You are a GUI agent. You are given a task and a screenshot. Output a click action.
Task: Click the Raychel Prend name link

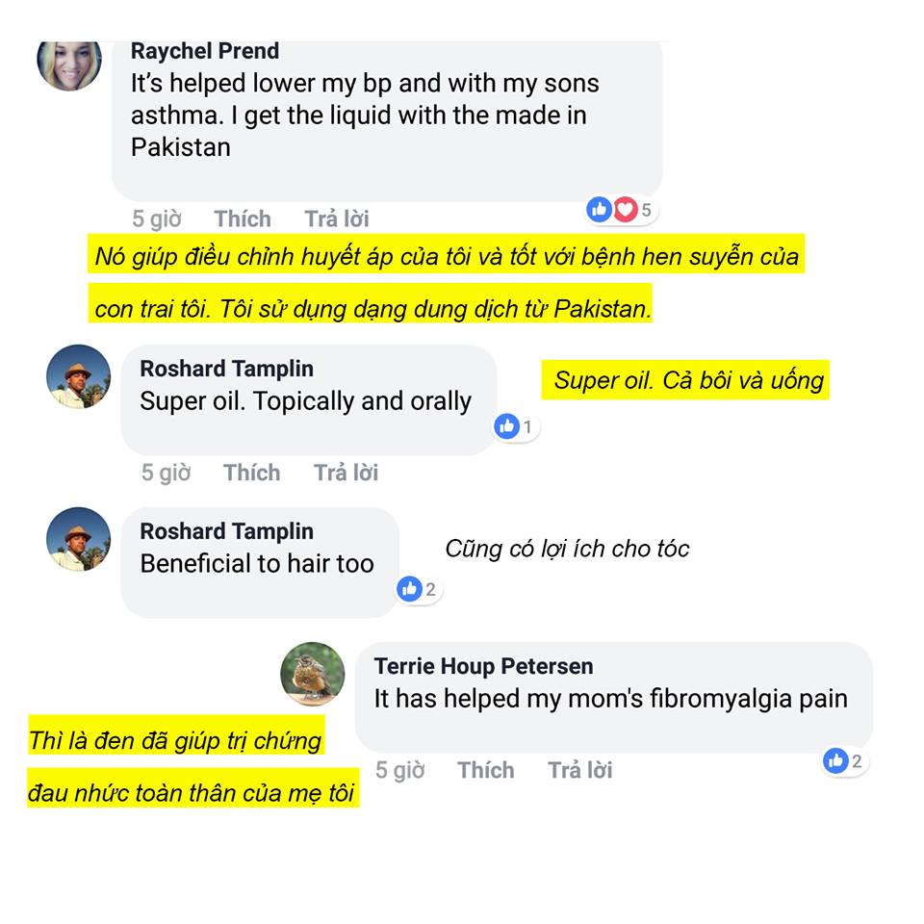point(205,51)
